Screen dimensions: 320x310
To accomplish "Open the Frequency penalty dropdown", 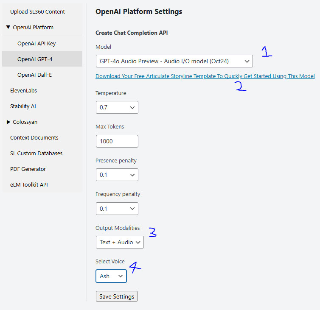I will pos(117,209).
